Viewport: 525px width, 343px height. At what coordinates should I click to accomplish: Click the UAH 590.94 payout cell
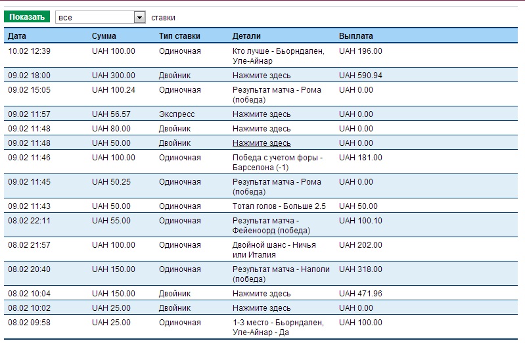[x=360, y=76]
